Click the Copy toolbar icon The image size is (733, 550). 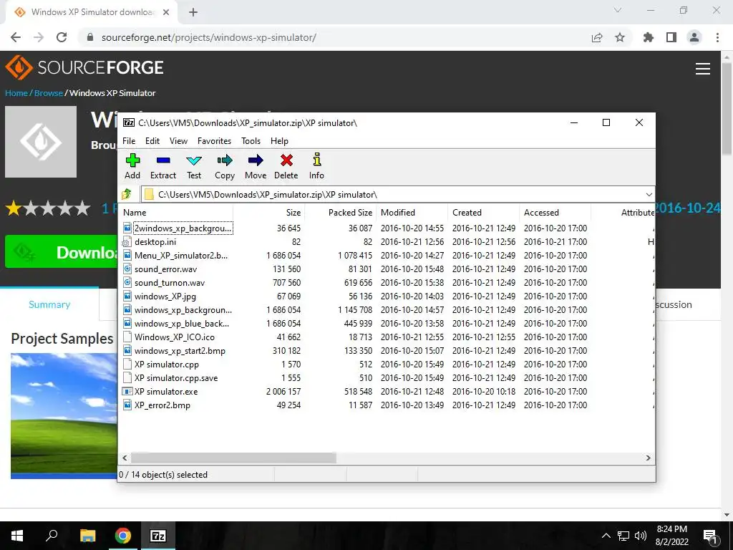click(x=224, y=160)
